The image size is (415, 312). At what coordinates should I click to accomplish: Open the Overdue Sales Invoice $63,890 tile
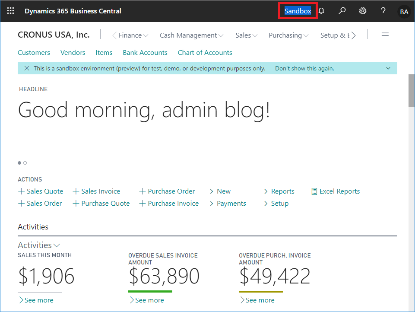click(x=164, y=276)
